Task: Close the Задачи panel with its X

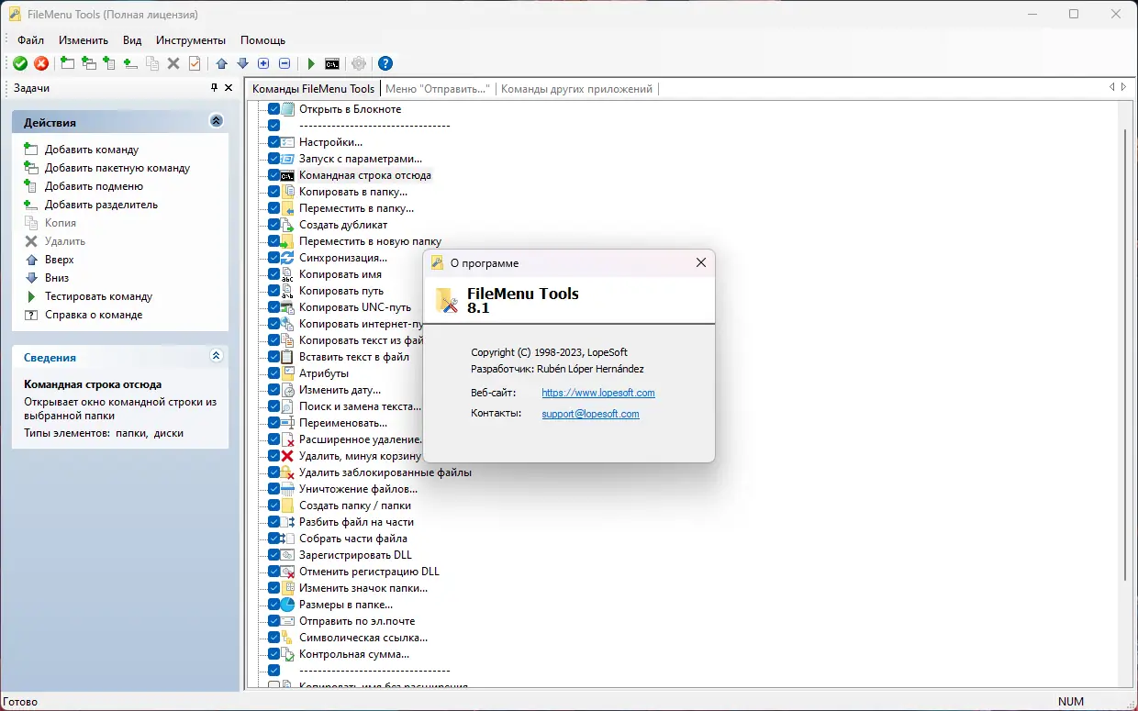Action: (x=229, y=88)
